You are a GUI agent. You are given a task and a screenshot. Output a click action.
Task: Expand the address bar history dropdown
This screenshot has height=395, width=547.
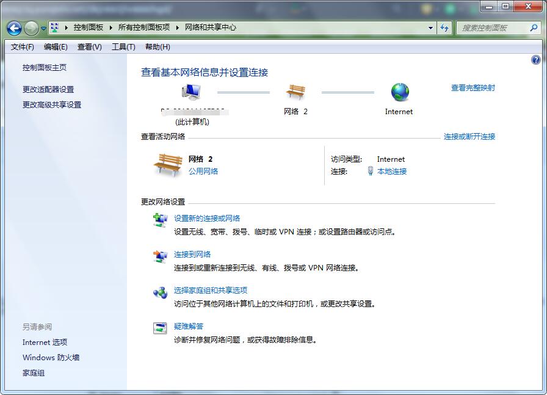[x=430, y=27]
